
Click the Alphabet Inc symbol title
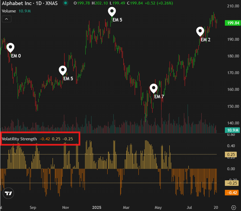pyautogui.click(x=30, y=3)
